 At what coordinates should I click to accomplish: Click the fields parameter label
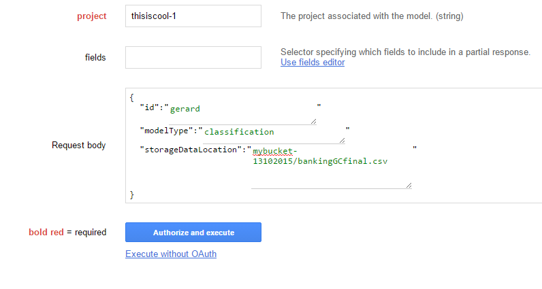[95, 57]
